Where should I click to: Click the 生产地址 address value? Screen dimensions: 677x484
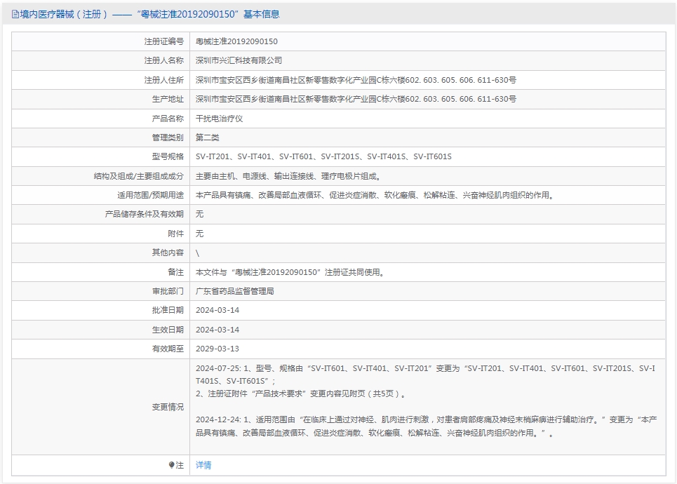[x=356, y=99]
